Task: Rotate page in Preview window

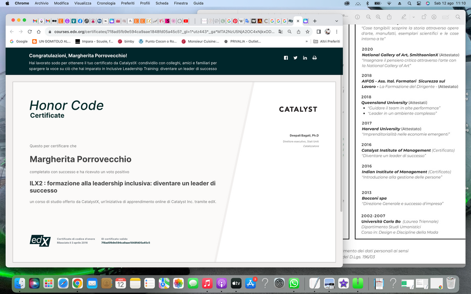Action: 424,17
